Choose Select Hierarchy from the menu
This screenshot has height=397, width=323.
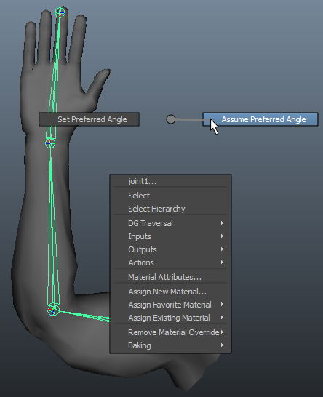pos(170,209)
